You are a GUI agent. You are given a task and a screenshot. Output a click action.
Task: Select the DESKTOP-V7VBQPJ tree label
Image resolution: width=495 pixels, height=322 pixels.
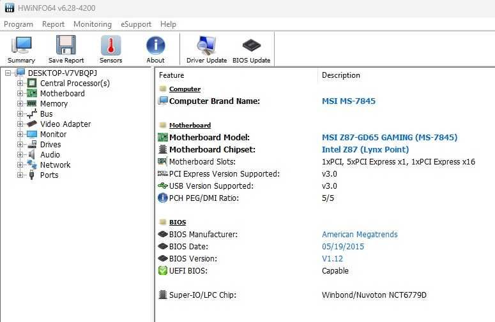tap(63, 73)
